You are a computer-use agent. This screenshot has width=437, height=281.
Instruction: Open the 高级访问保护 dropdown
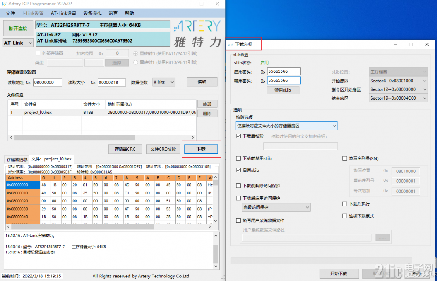276,207
